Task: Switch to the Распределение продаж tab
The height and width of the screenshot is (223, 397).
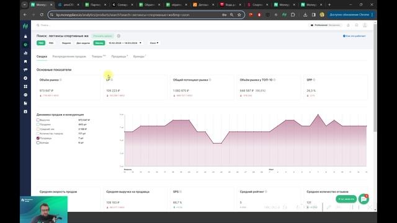Action: click(x=69, y=56)
